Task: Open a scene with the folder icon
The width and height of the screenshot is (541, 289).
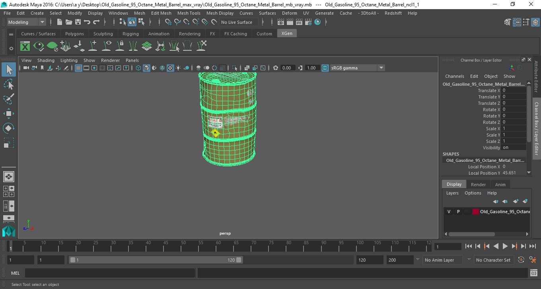Action: [69, 22]
